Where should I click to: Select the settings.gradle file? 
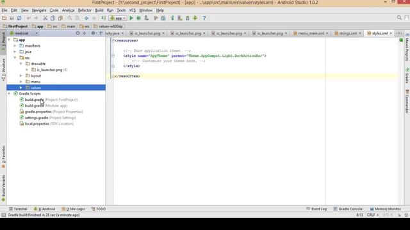47,118
